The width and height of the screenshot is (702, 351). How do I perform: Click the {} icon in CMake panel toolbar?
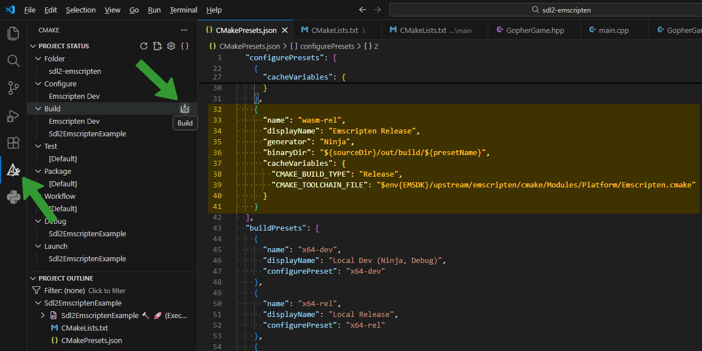(185, 46)
